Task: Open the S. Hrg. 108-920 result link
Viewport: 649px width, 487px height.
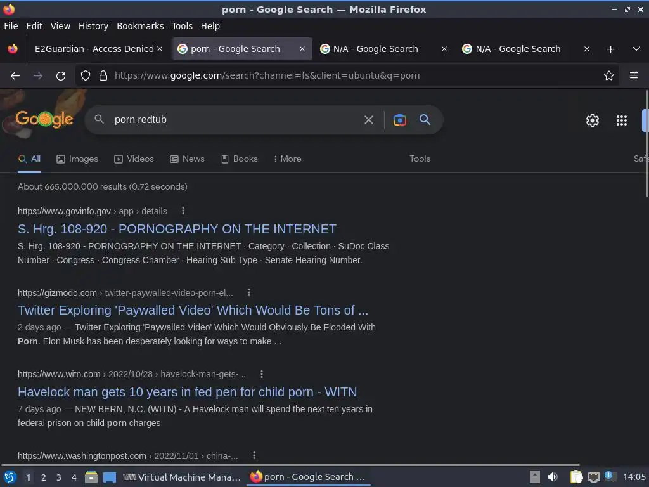Action: (x=177, y=229)
